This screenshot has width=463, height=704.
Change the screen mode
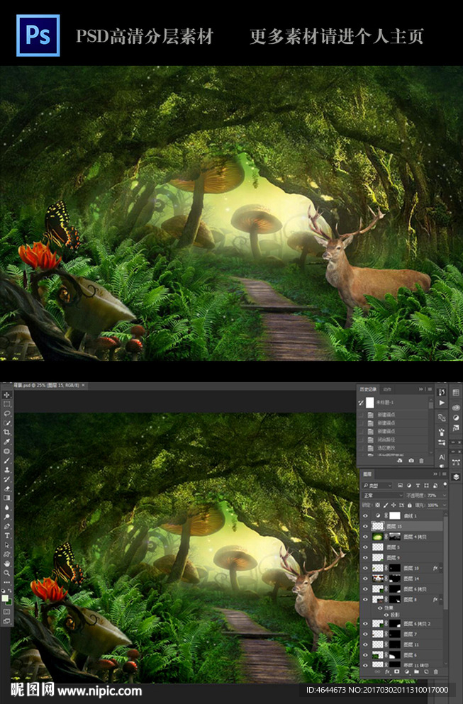click(7, 621)
